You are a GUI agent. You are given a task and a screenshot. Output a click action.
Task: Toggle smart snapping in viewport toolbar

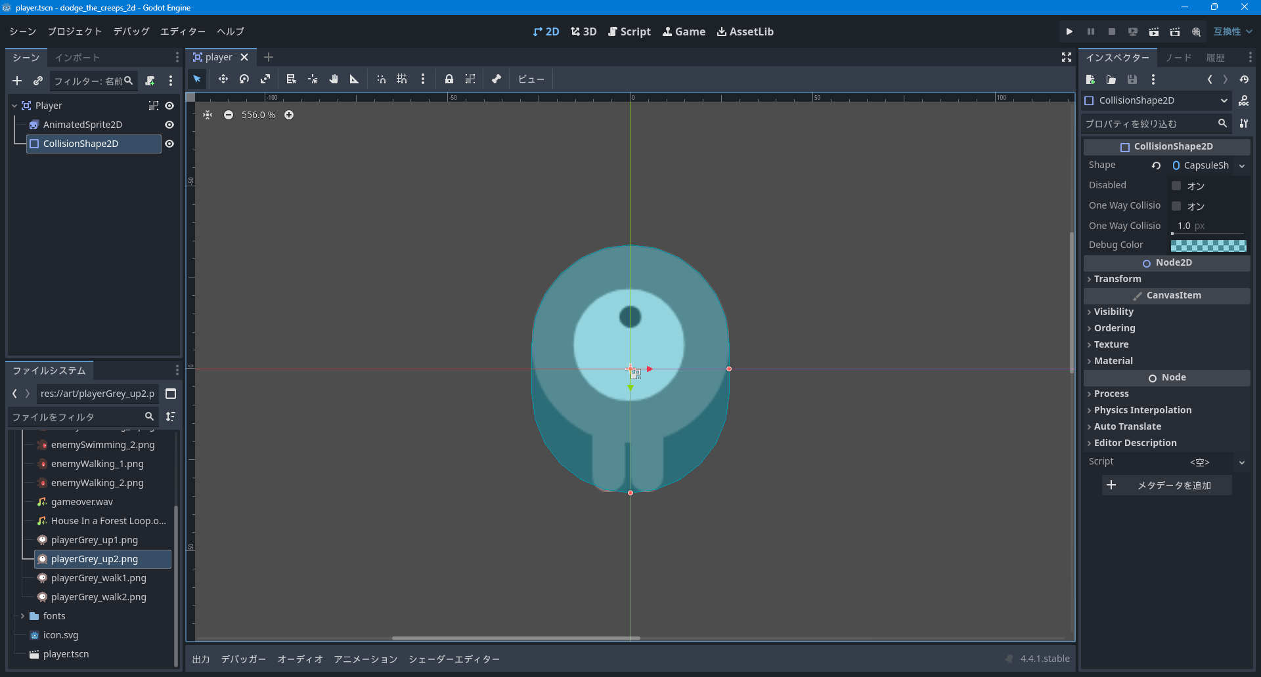pos(381,79)
